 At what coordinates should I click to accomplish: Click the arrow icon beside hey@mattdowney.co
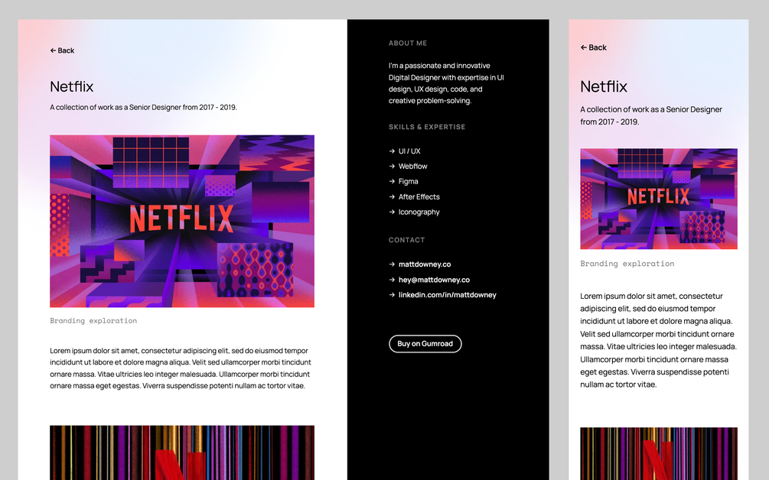click(392, 280)
